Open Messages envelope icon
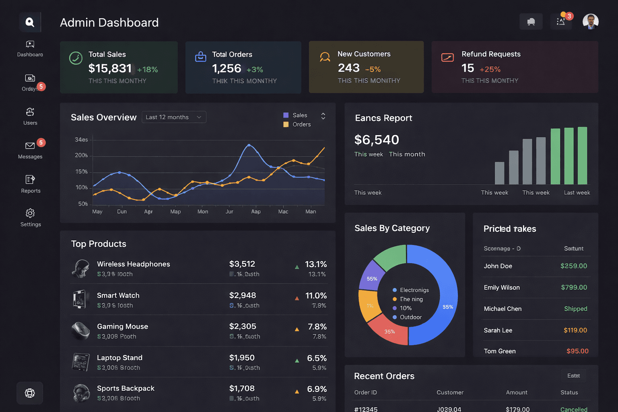 click(30, 146)
